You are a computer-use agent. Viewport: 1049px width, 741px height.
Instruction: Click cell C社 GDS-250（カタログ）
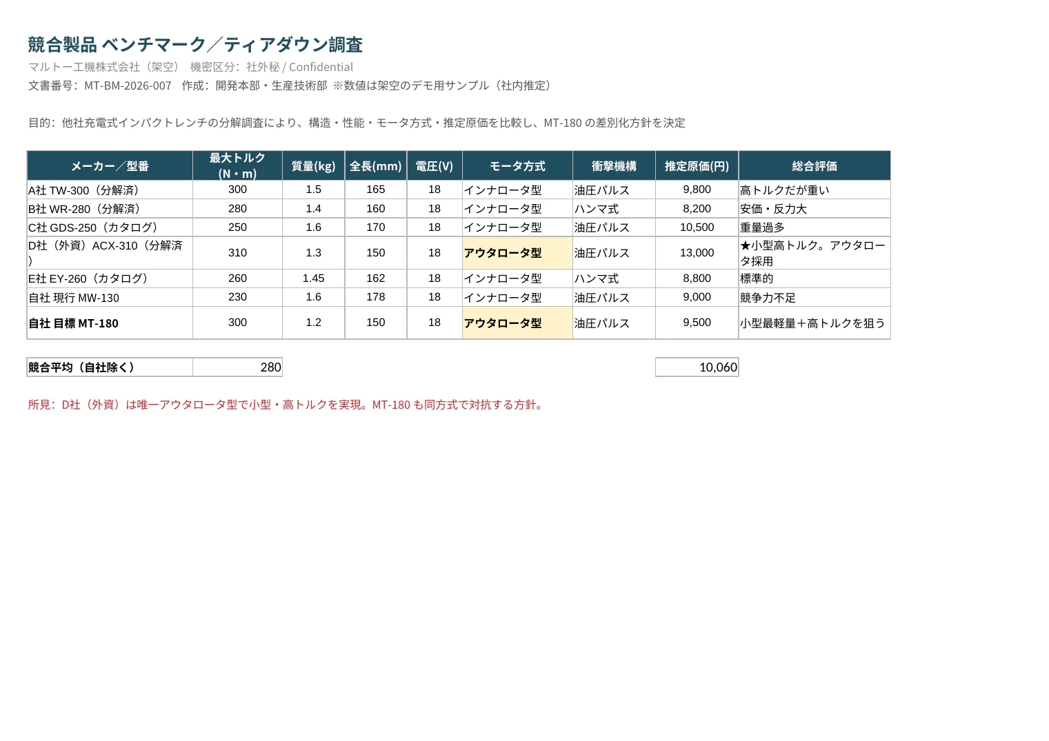(110, 227)
